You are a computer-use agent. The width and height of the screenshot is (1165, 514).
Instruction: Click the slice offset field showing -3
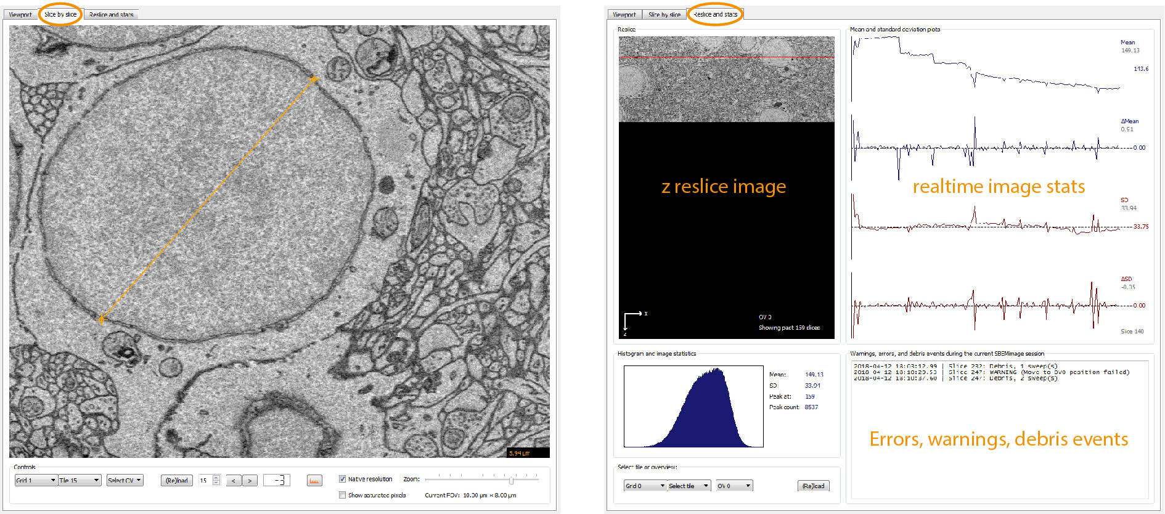277,480
